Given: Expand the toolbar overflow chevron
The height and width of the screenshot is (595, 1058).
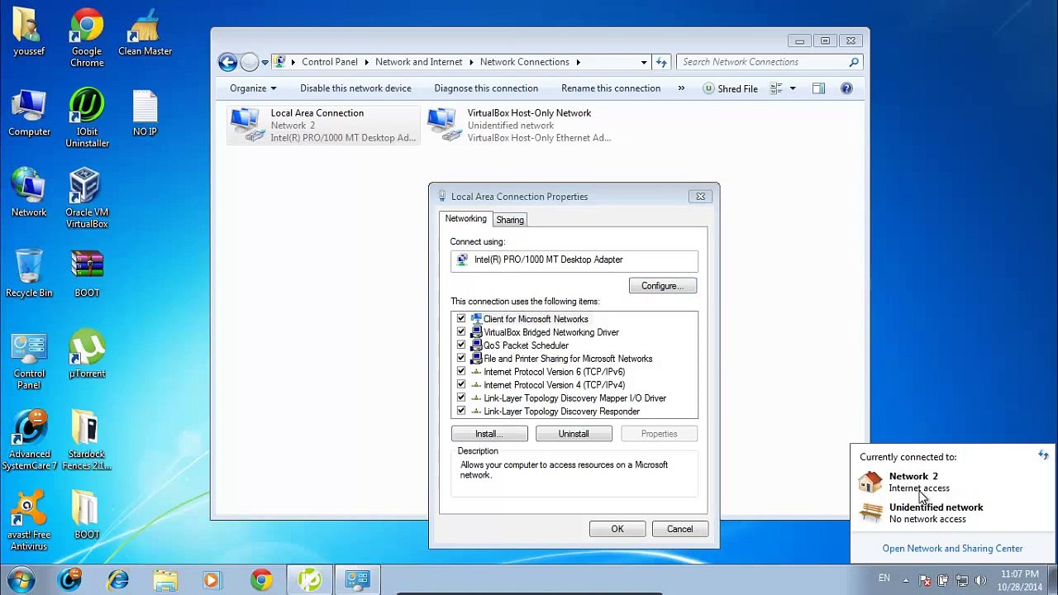Looking at the screenshot, I should click(x=681, y=88).
